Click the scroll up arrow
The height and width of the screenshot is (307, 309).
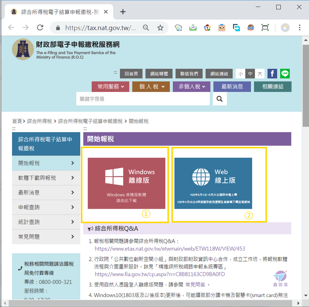(x=306, y=40)
